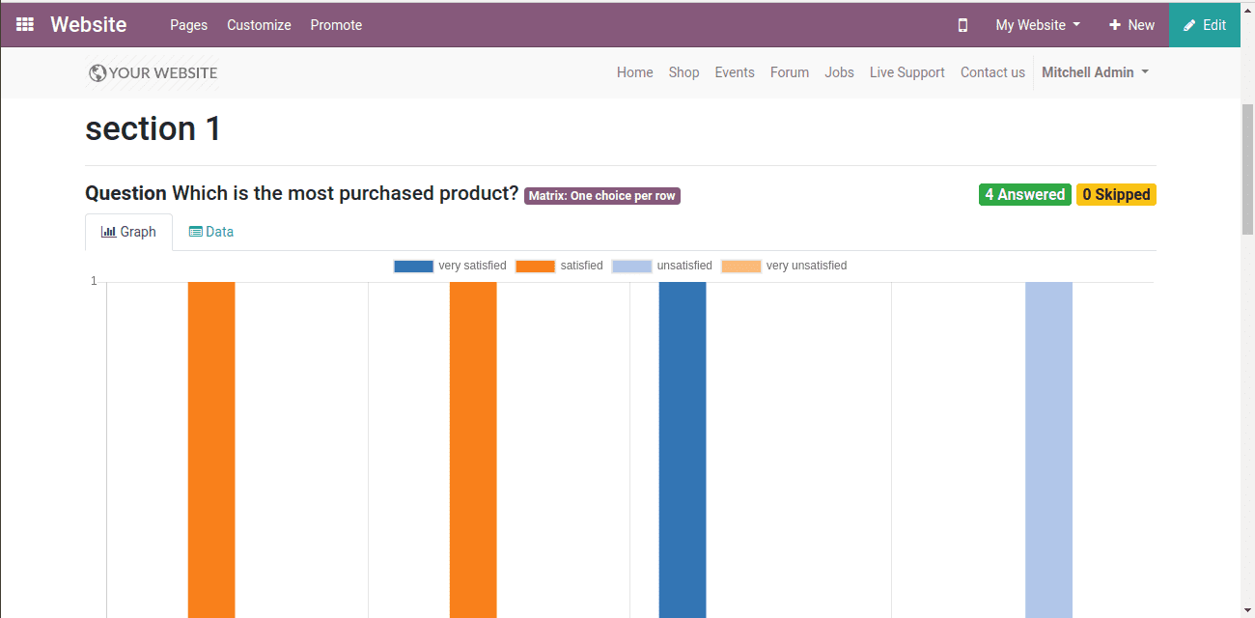Viewport: 1255px width, 618px height.
Task: Open the My Website dropdown
Action: [1038, 25]
